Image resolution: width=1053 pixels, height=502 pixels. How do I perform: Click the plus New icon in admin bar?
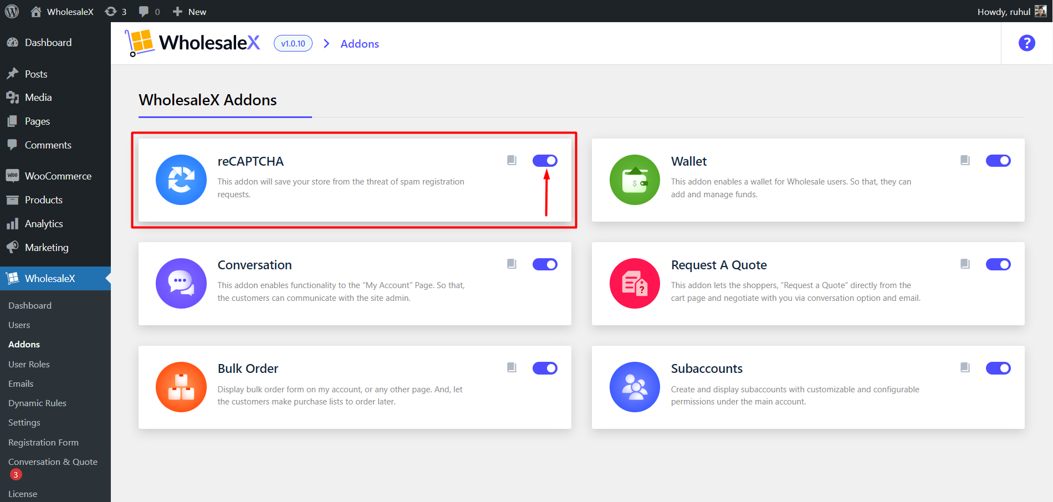177,12
